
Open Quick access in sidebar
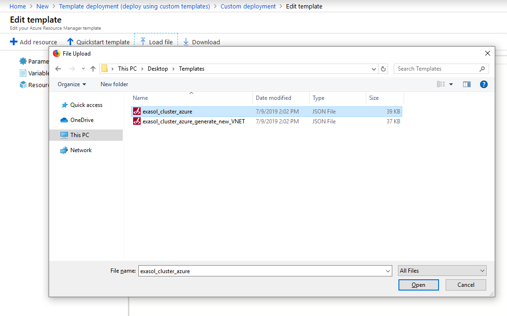[x=86, y=105]
